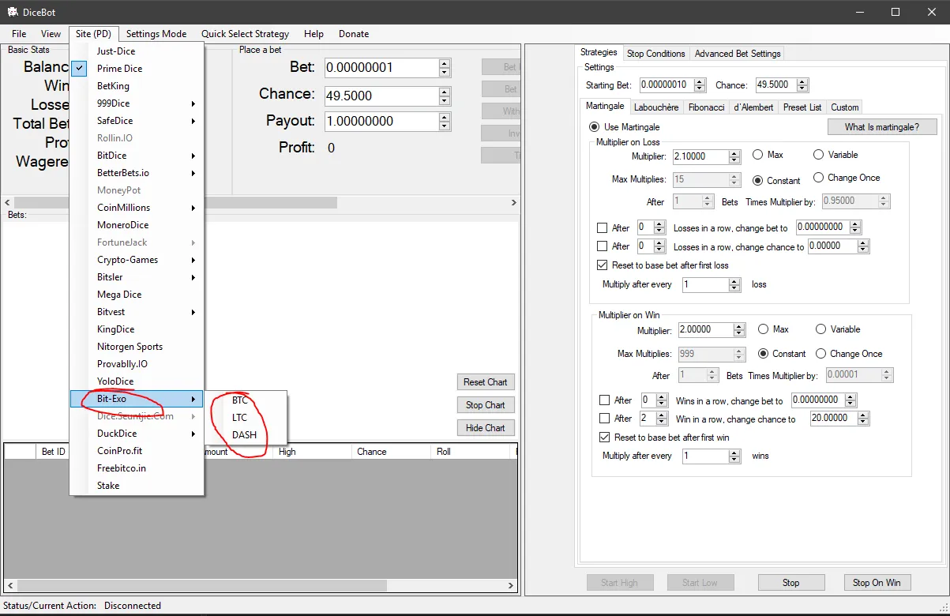Switch to the Stop Conditions tab
This screenshot has height=616, width=950.
pos(655,54)
